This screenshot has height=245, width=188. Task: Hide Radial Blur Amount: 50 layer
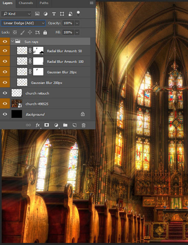[x=5, y=51]
